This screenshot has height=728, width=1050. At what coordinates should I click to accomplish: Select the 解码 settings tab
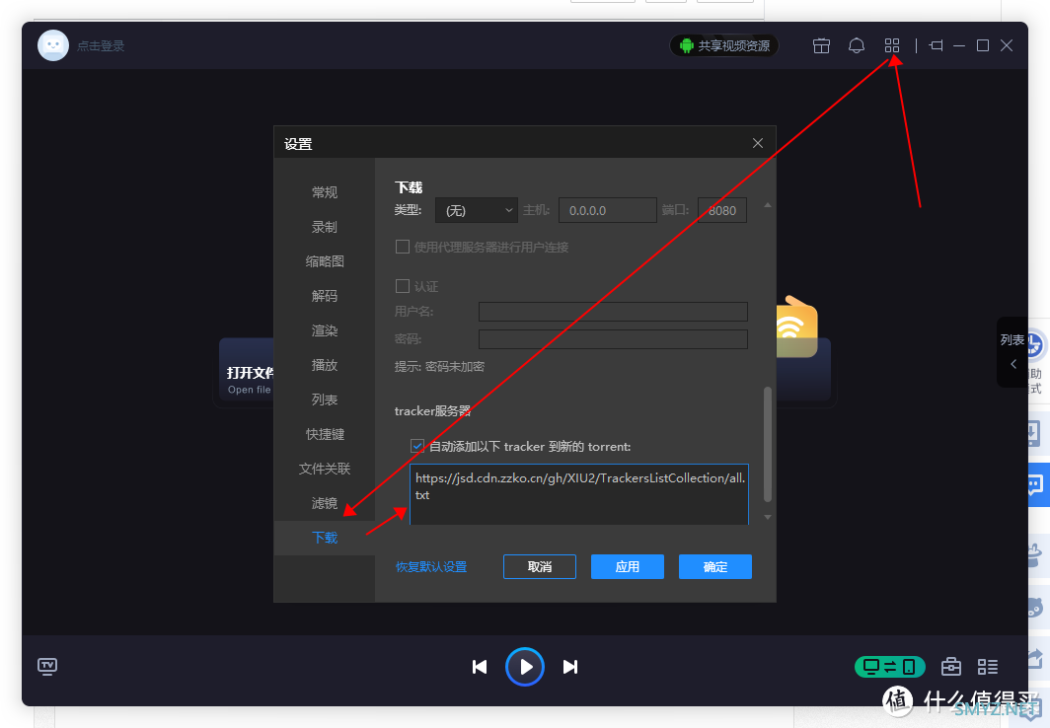click(324, 296)
